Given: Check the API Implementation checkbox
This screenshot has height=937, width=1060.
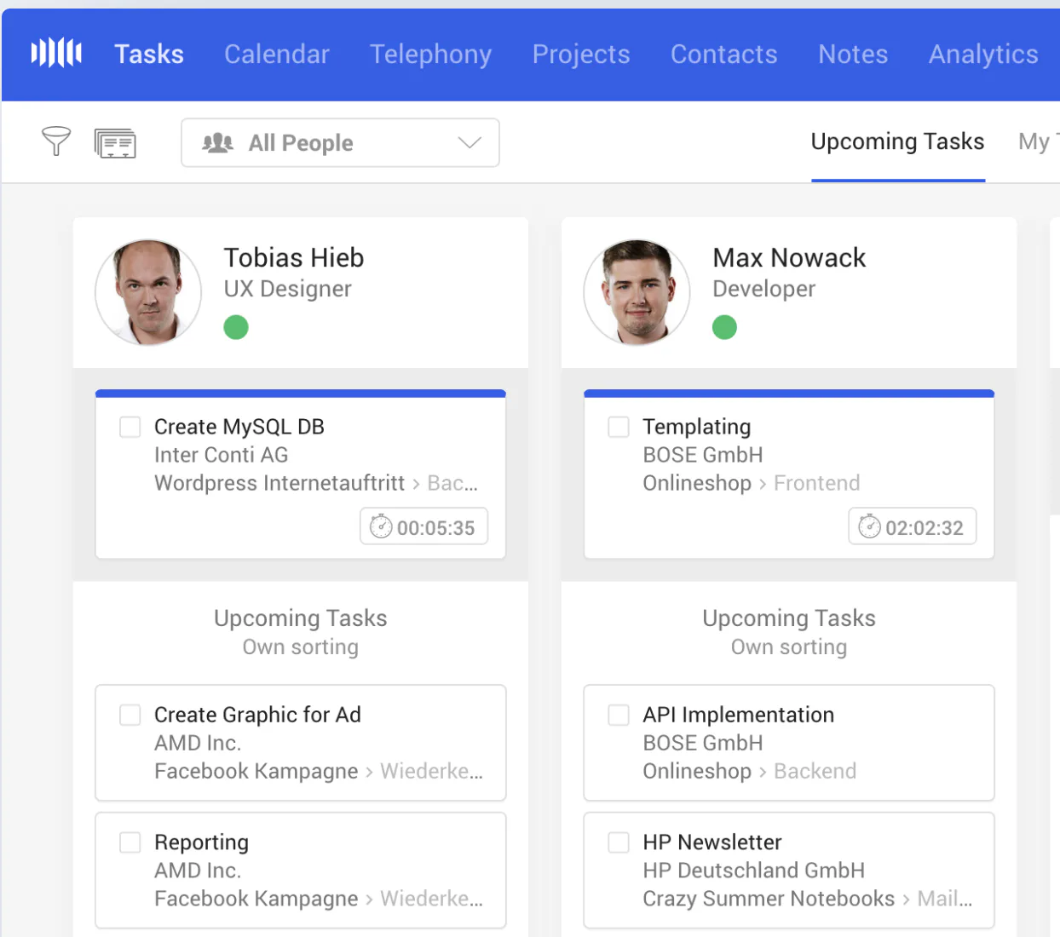Looking at the screenshot, I should (x=618, y=715).
